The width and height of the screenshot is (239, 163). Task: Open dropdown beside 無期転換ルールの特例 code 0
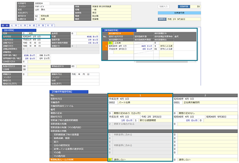[x=112, y=160]
